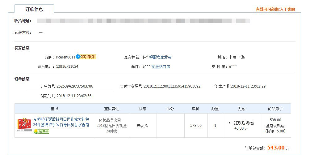Screen dimensions: 310x155
Task: Open the 发送站内信 message link
Action: pos(161,67)
